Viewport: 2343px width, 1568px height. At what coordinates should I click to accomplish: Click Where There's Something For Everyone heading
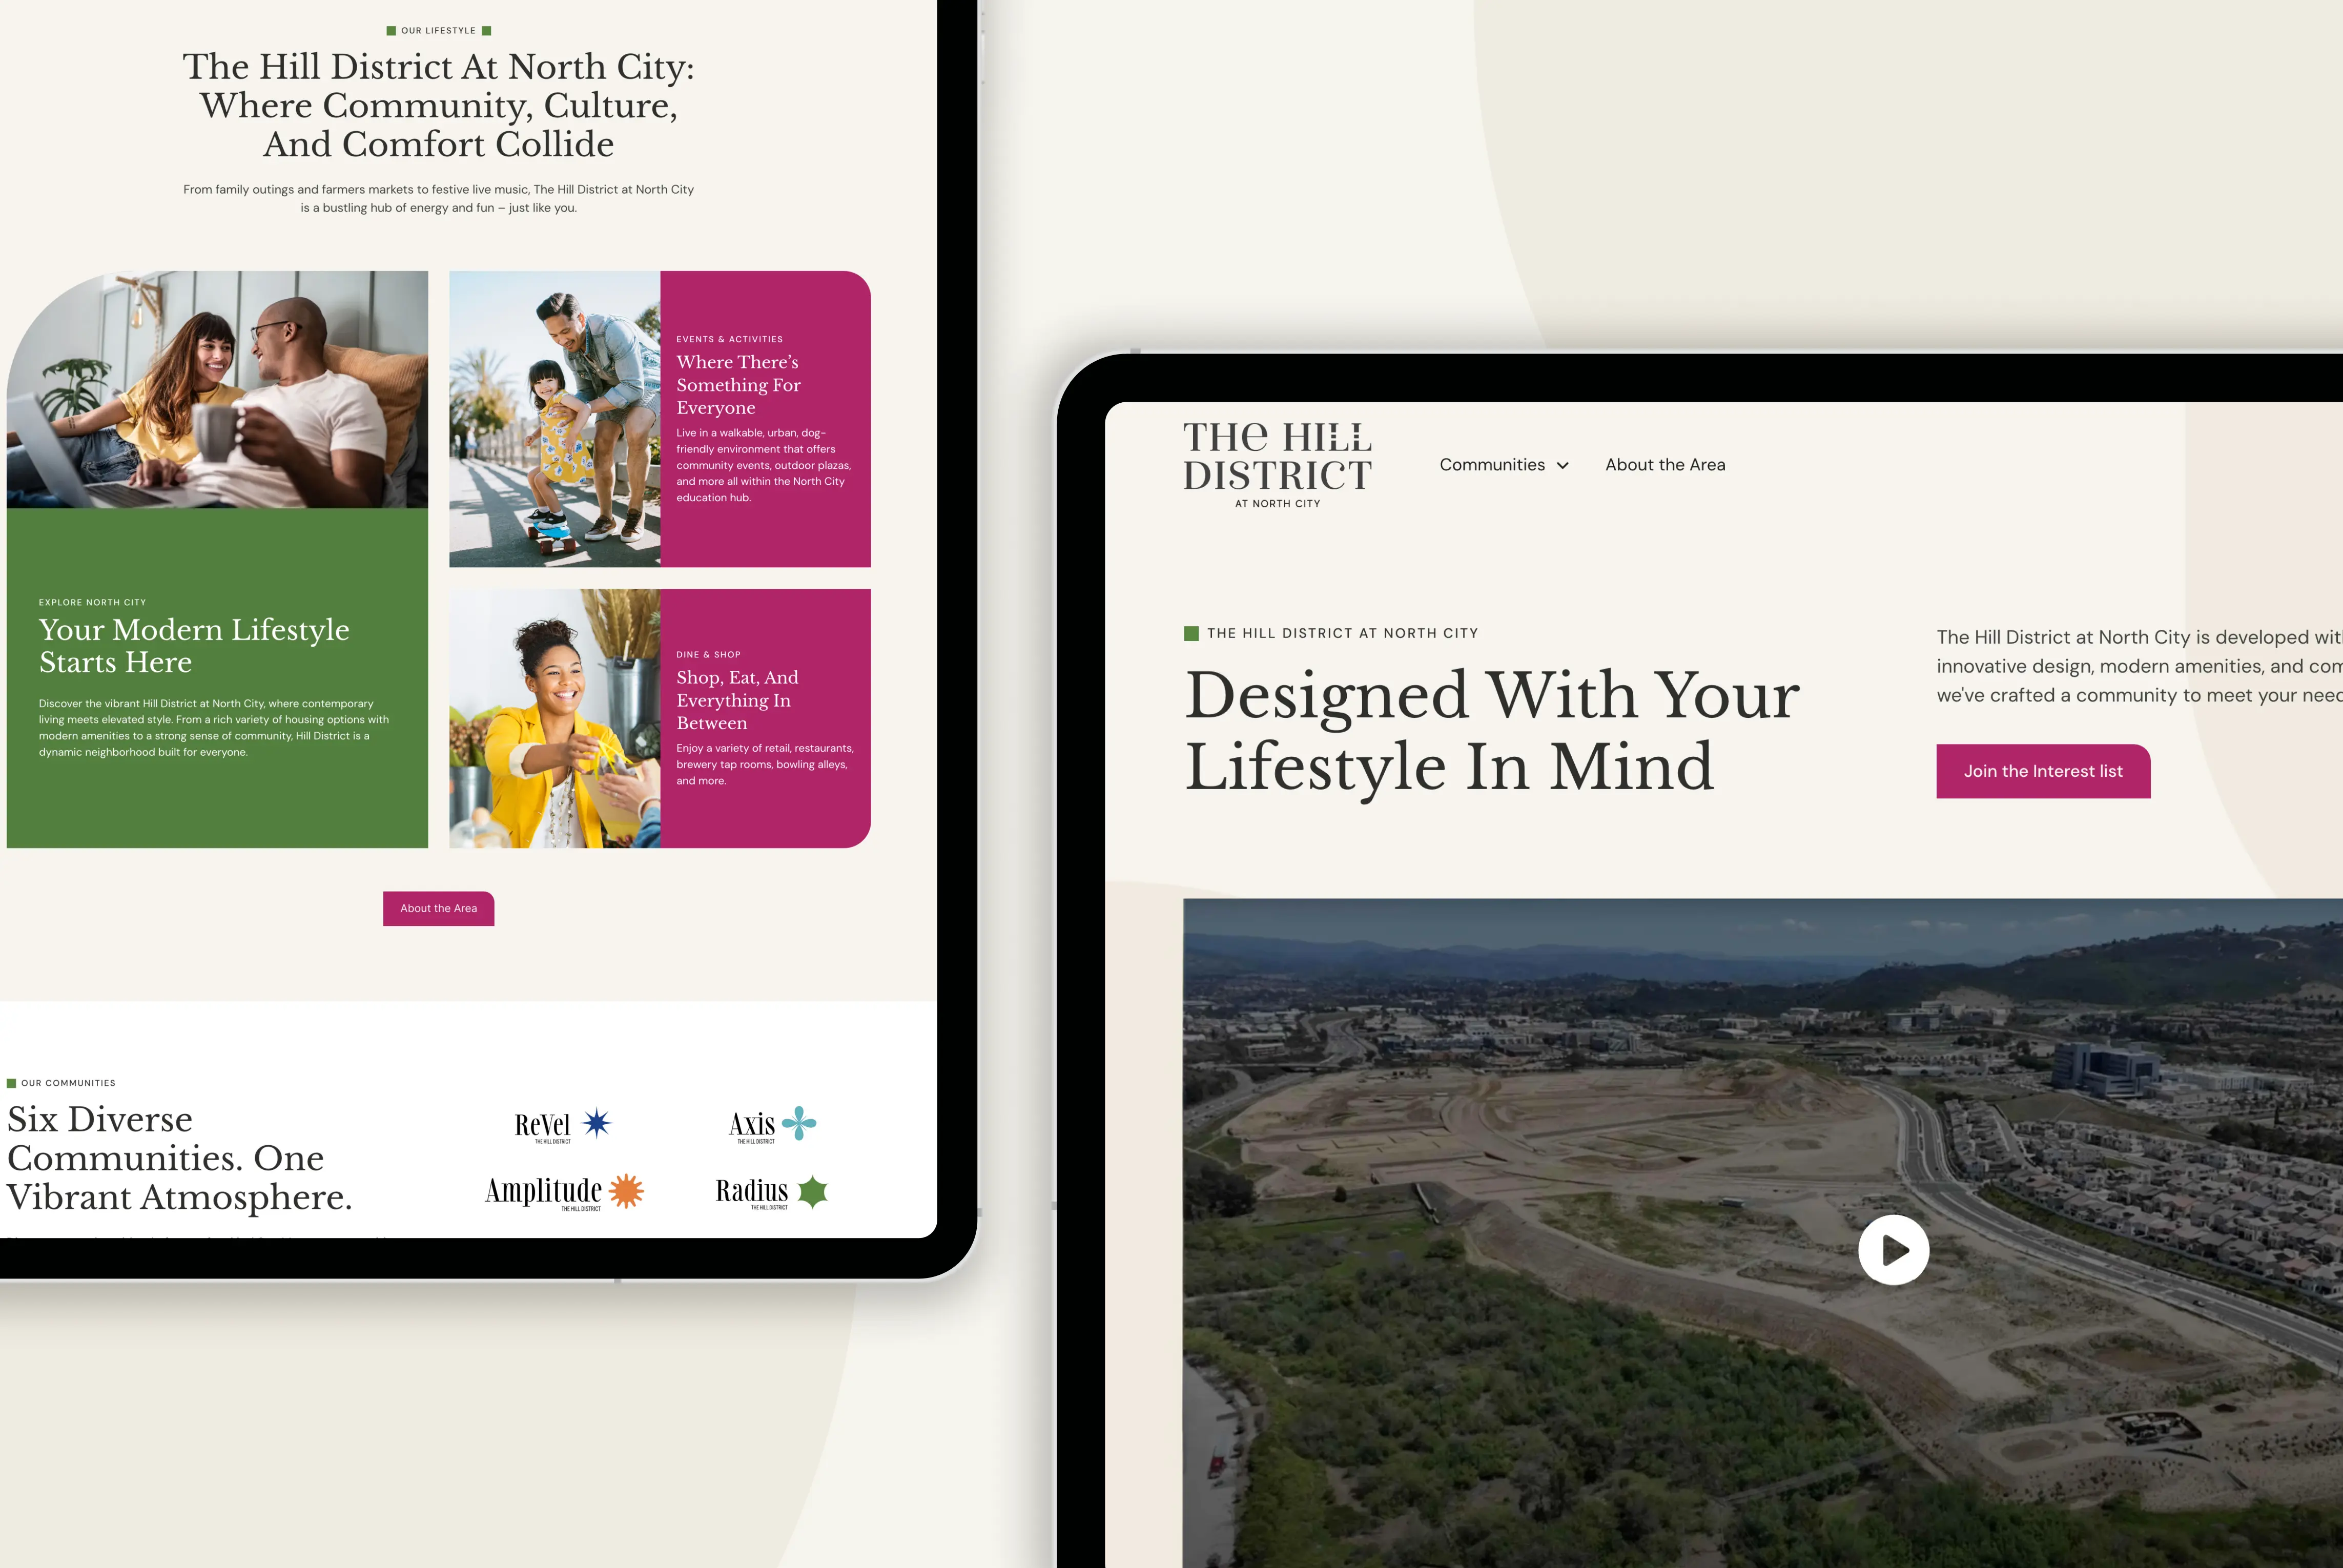(738, 385)
